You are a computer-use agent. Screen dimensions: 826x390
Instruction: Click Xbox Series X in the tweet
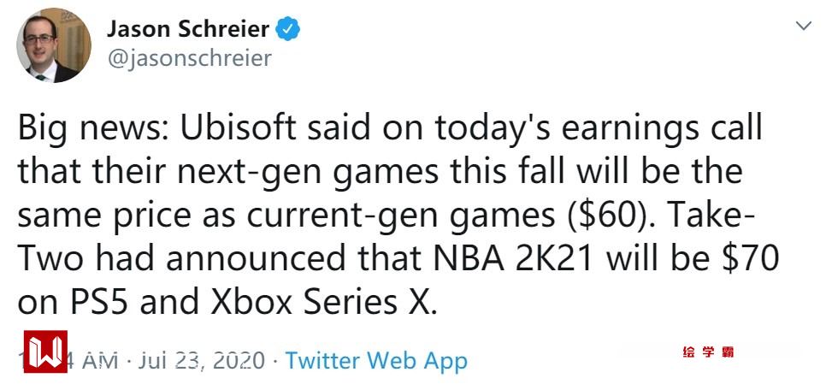click(319, 303)
